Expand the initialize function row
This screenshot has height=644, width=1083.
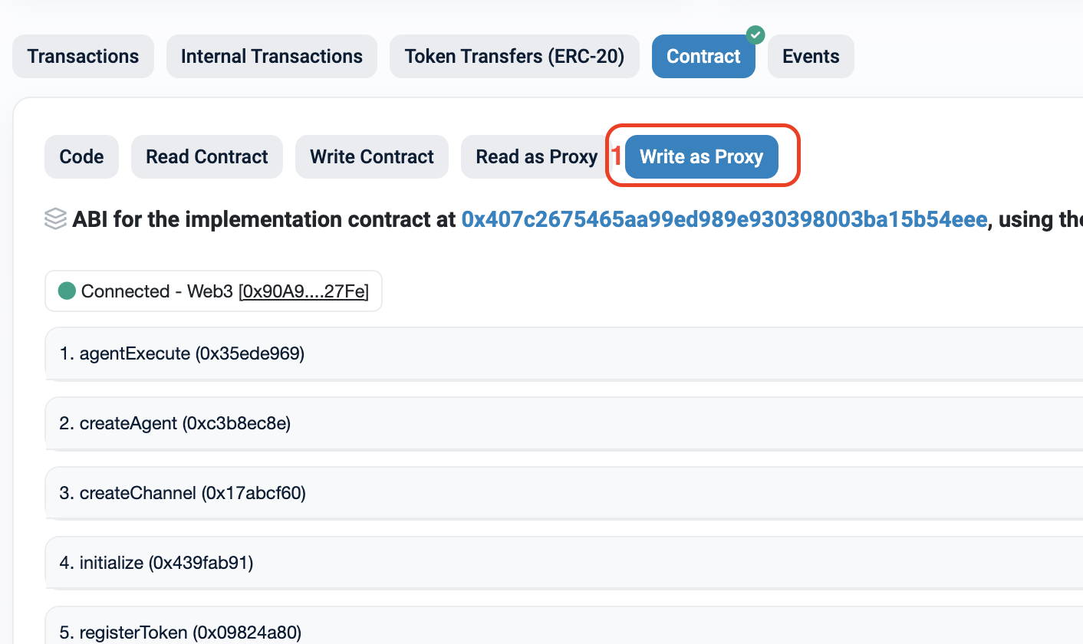[156, 563]
